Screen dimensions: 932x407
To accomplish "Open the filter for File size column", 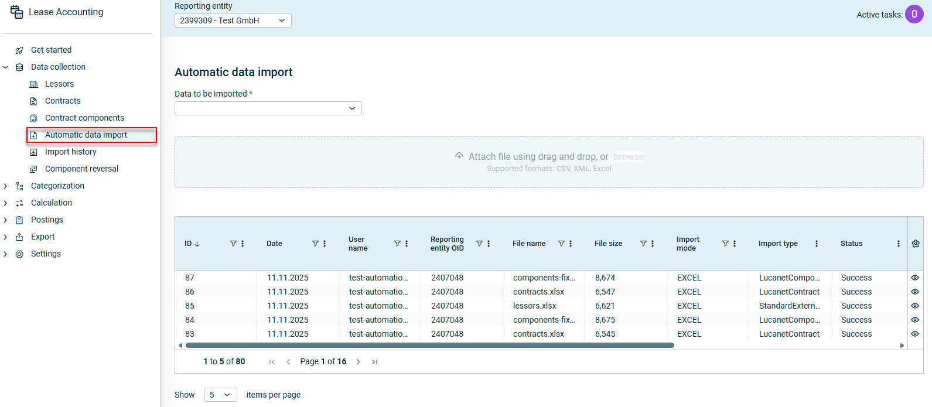I will (x=643, y=244).
